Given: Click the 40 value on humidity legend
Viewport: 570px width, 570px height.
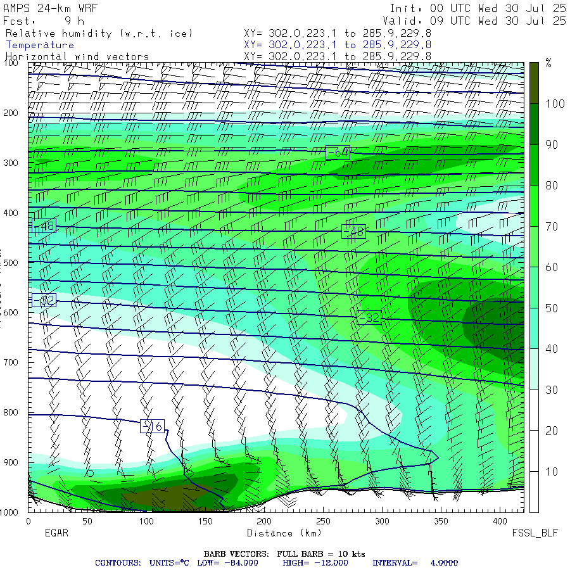Looking at the screenshot, I should coord(552,349).
